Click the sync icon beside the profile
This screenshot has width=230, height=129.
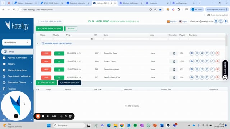(221, 21)
